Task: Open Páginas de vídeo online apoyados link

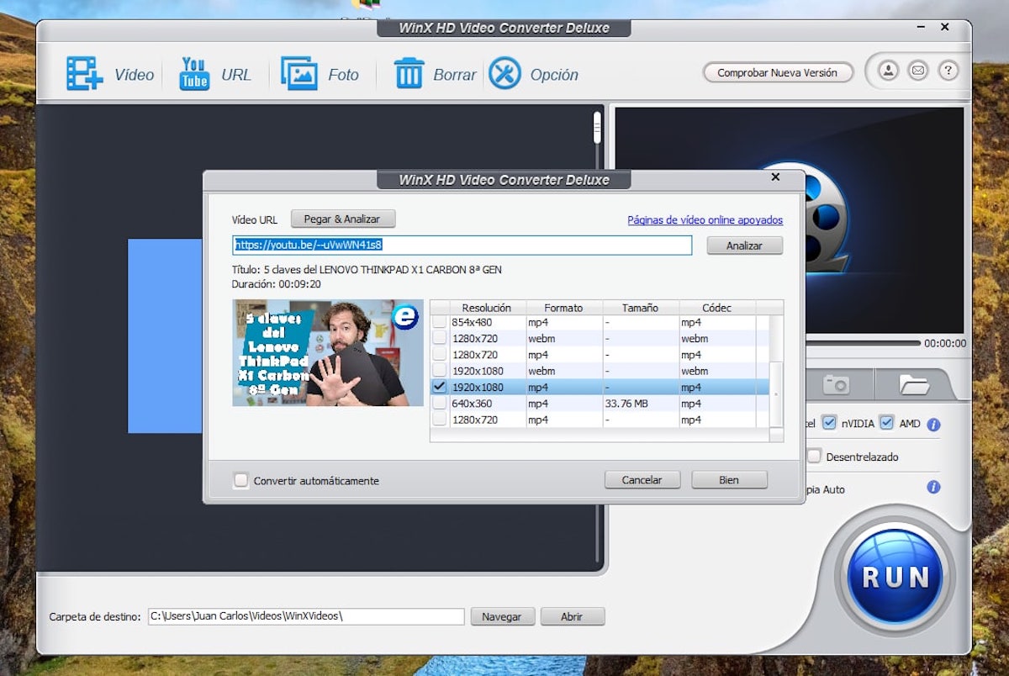Action: point(704,219)
